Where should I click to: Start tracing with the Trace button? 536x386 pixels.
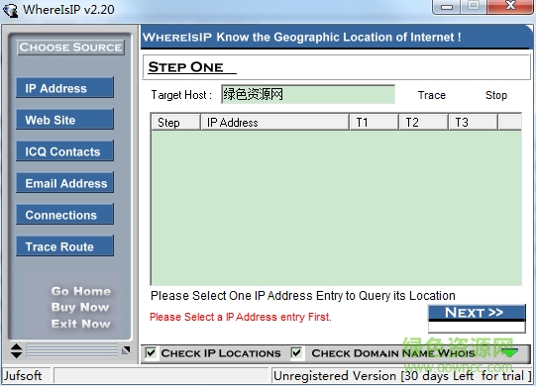point(432,95)
